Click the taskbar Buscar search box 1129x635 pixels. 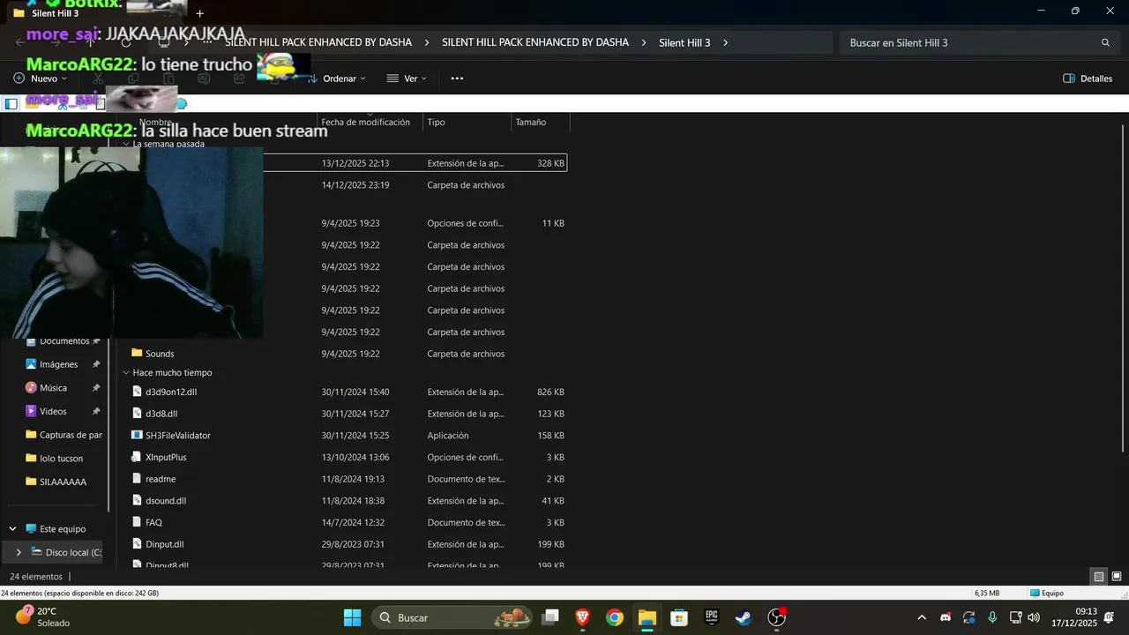point(452,617)
